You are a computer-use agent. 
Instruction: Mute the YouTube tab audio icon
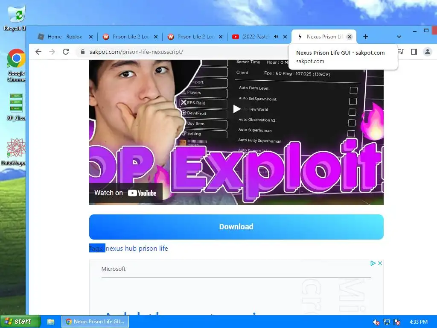(x=276, y=37)
